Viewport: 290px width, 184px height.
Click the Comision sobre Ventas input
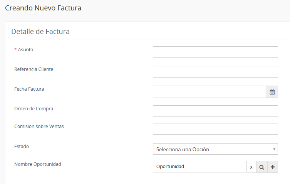click(215, 129)
